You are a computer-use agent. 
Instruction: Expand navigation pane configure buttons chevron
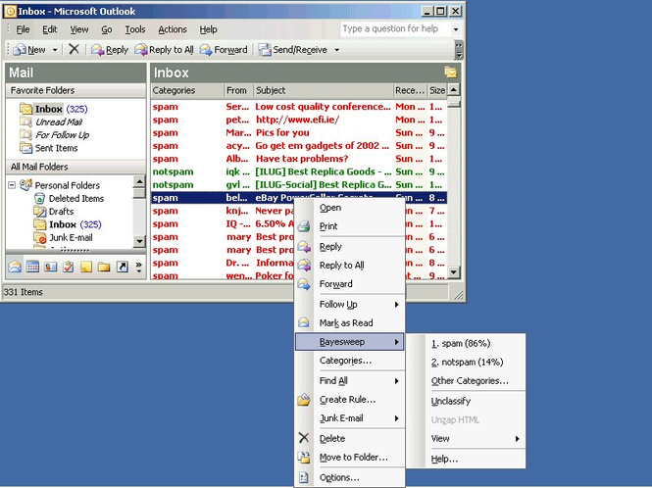pos(138,267)
